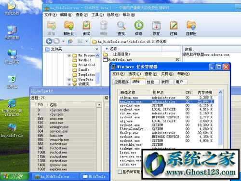Expand the My Documents tree node

pyautogui.click(x=69, y=56)
